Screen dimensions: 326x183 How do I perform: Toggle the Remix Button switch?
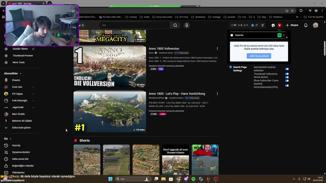[x=287, y=77]
